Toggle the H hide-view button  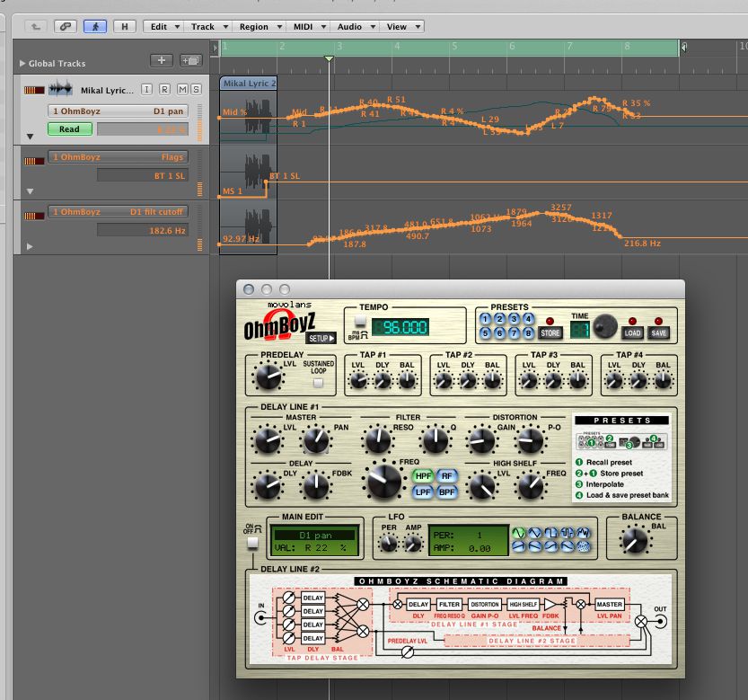pos(125,27)
